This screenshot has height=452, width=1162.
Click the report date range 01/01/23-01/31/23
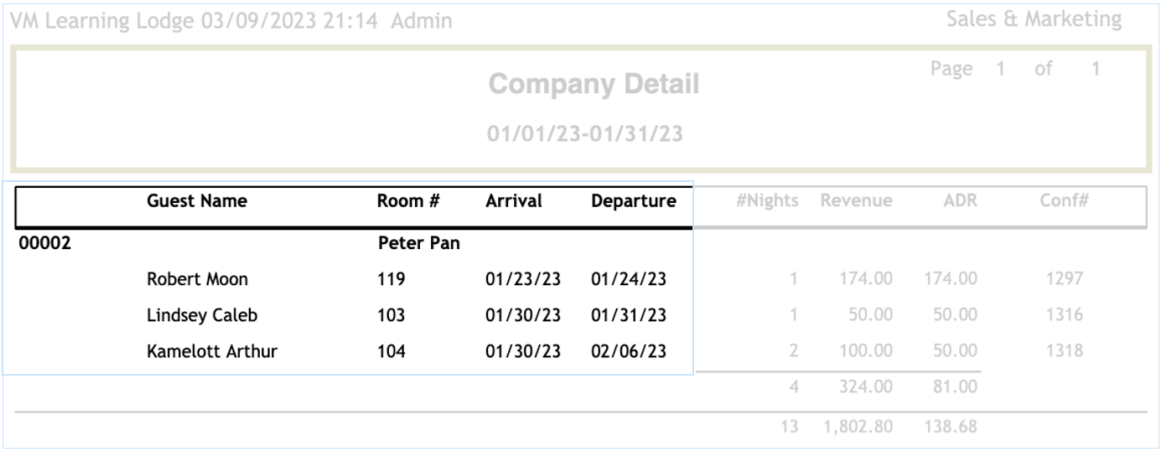point(584,133)
